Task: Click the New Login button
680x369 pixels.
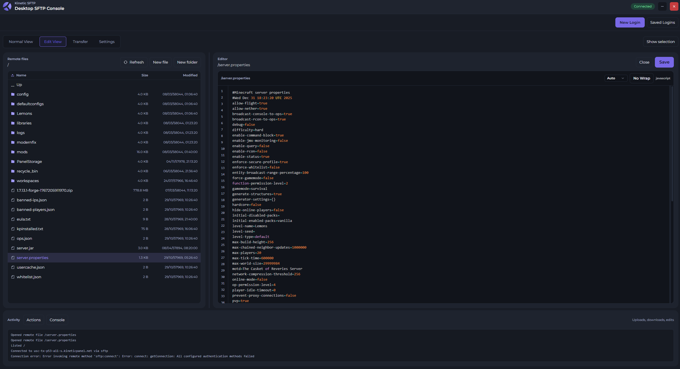Action: tap(630, 22)
